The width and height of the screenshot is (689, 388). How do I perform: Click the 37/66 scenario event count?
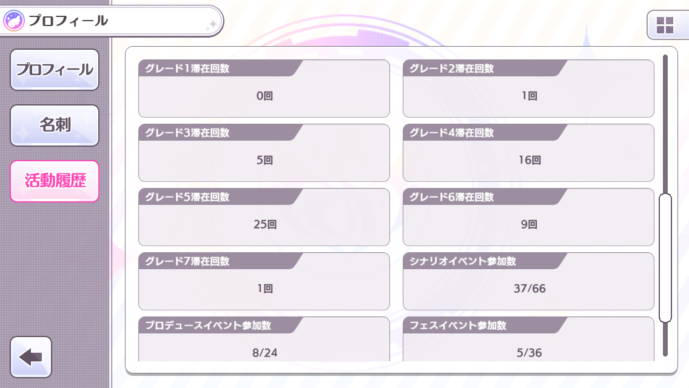coord(529,289)
